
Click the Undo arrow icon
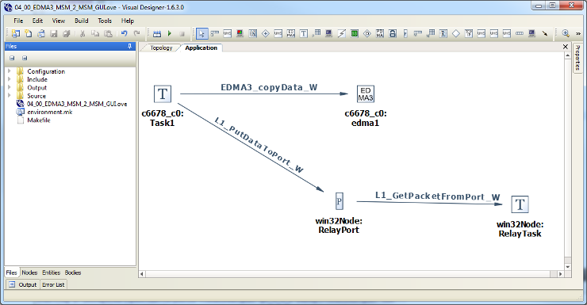pyautogui.click(x=124, y=33)
